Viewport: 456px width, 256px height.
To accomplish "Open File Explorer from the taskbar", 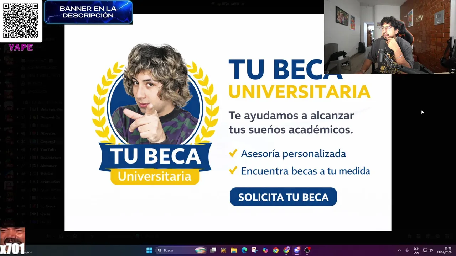I will pyautogui.click(x=234, y=250).
